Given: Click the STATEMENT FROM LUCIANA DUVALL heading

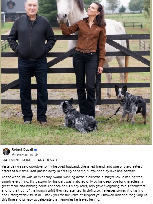Looking at the screenshot, I should (30, 160).
